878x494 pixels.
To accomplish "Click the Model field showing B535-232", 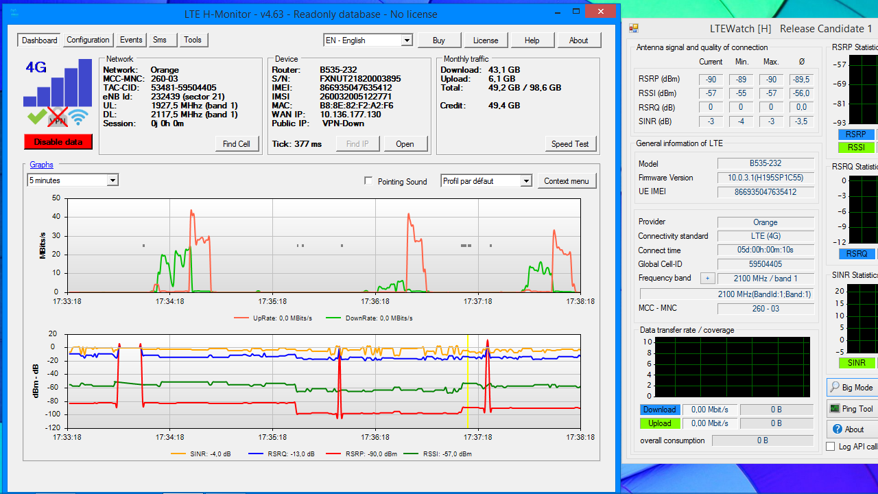I will click(766, 164).
